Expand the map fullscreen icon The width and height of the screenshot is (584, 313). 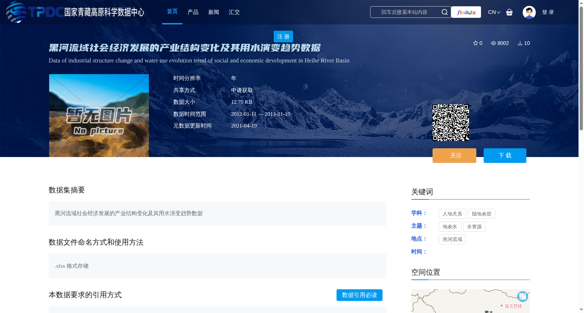(x=523, y=296)
